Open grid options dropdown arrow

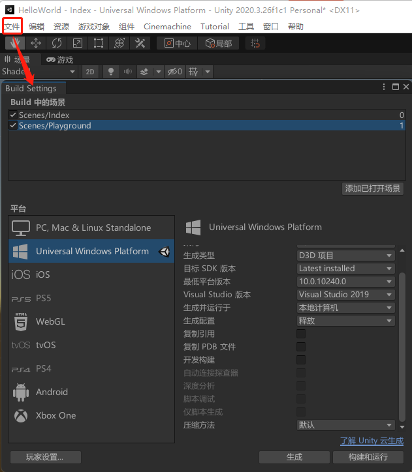(x=208, y=72)
